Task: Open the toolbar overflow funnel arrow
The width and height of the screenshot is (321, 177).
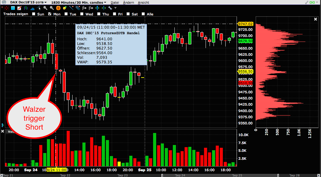Action: 115,8
